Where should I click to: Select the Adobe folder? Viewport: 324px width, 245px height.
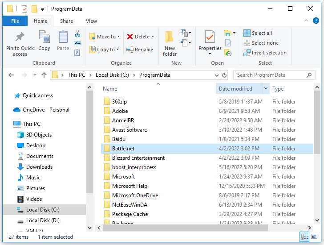(x=207, y=111)
